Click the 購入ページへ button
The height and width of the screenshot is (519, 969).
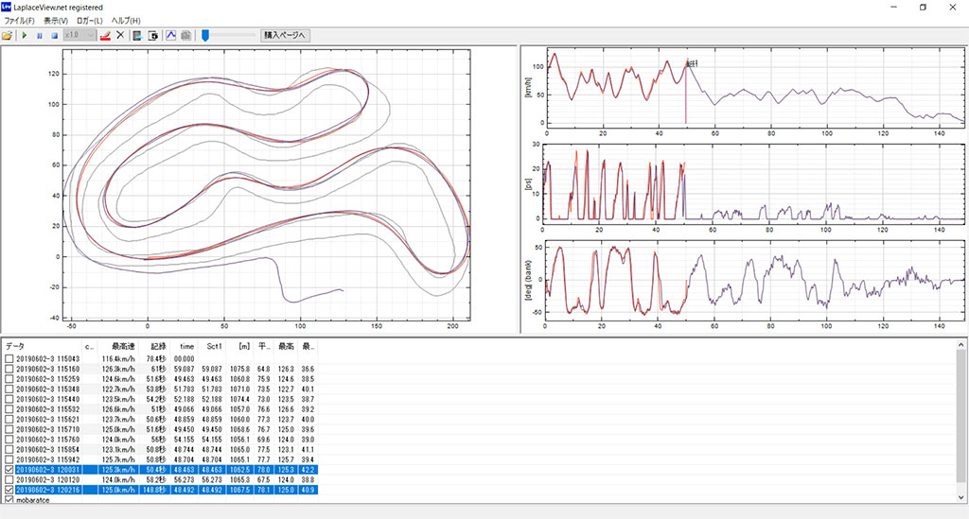click(285, 35)
